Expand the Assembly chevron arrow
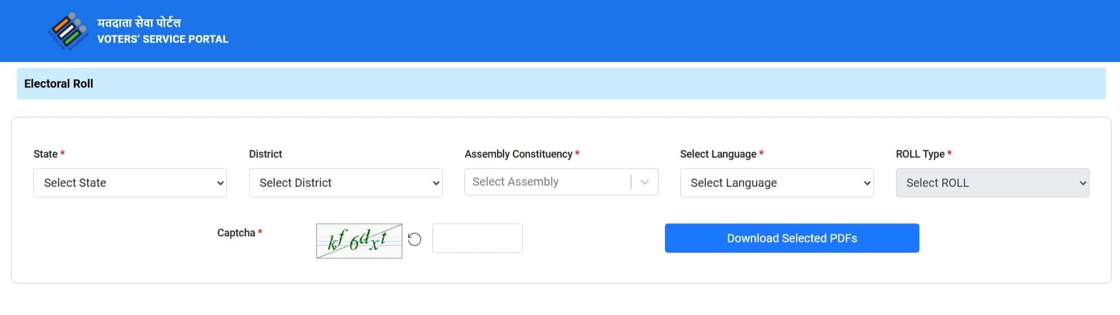1120x315 pixels. pyautogui.click(x=645, y=182)
